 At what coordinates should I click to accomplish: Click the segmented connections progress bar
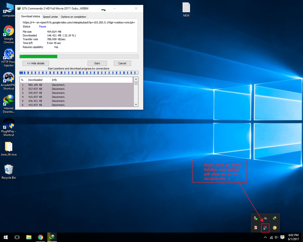[79, 73]
